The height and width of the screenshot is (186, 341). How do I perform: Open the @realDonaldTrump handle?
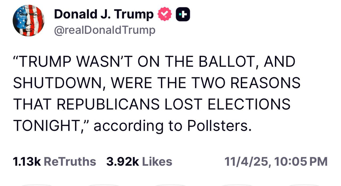104,30
